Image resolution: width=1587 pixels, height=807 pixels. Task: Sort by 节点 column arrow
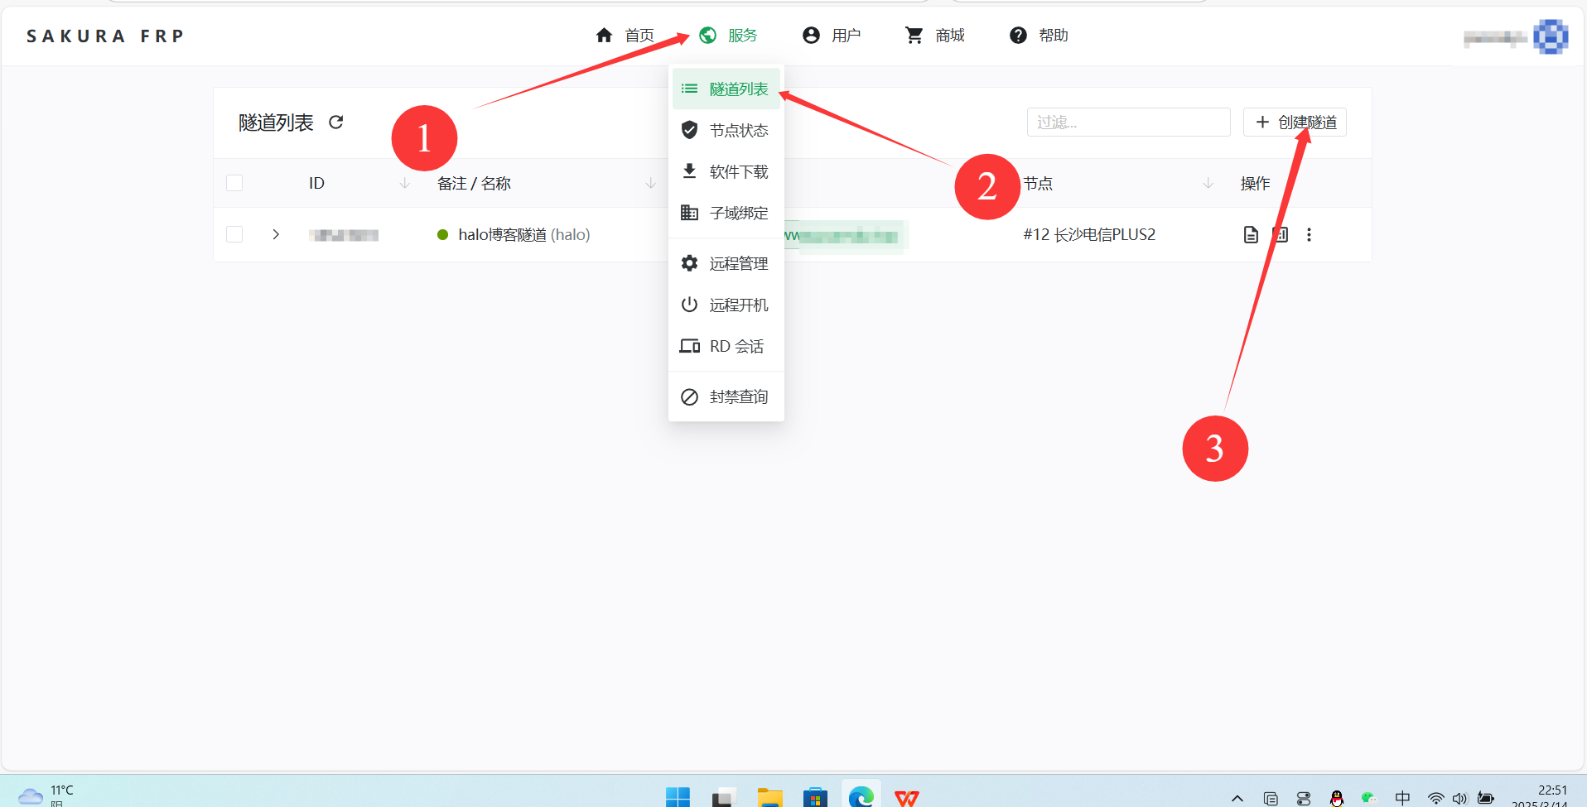click(x=1208, y=183)
